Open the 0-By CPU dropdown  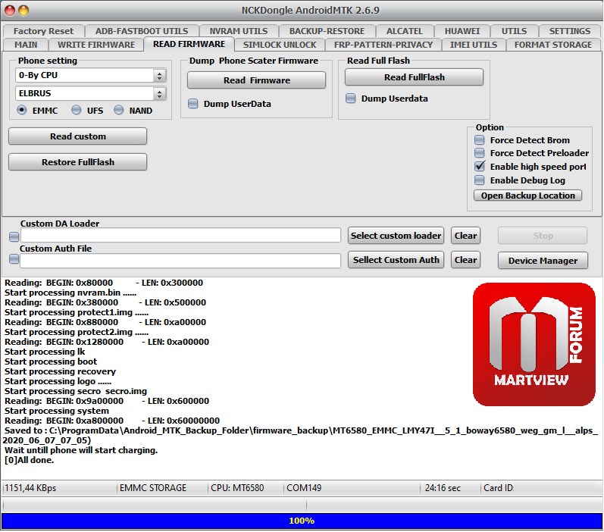(91, 75)
